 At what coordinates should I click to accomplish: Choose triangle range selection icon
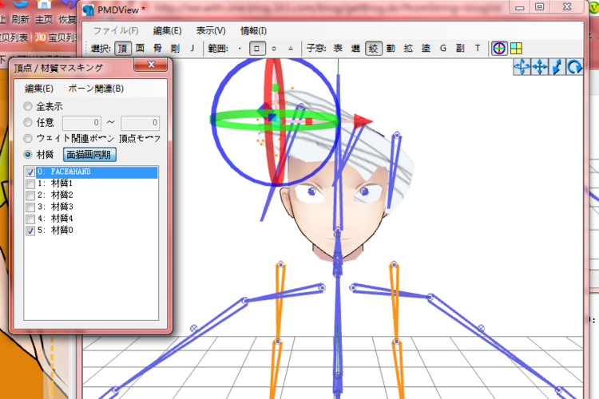tap(291, 49)
